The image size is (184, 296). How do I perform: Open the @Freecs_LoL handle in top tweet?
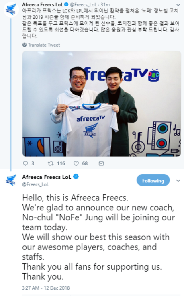pos(83,4)
